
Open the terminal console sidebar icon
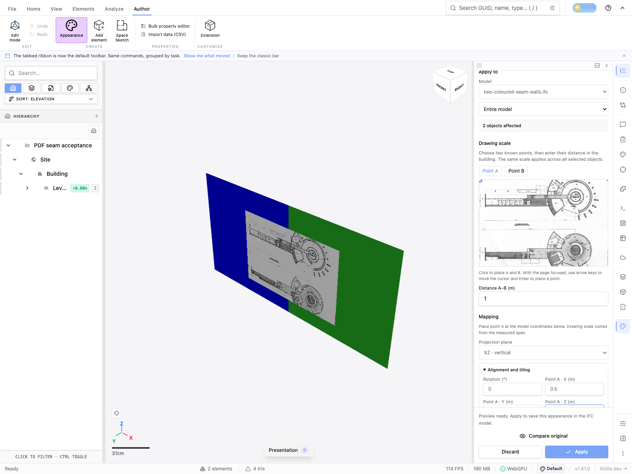623,208
